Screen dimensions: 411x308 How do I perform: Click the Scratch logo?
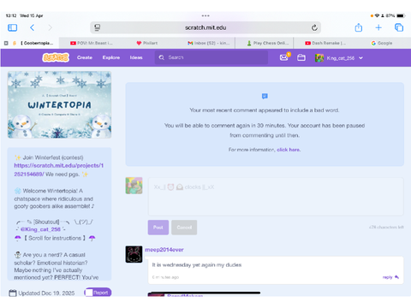point(56,57)
